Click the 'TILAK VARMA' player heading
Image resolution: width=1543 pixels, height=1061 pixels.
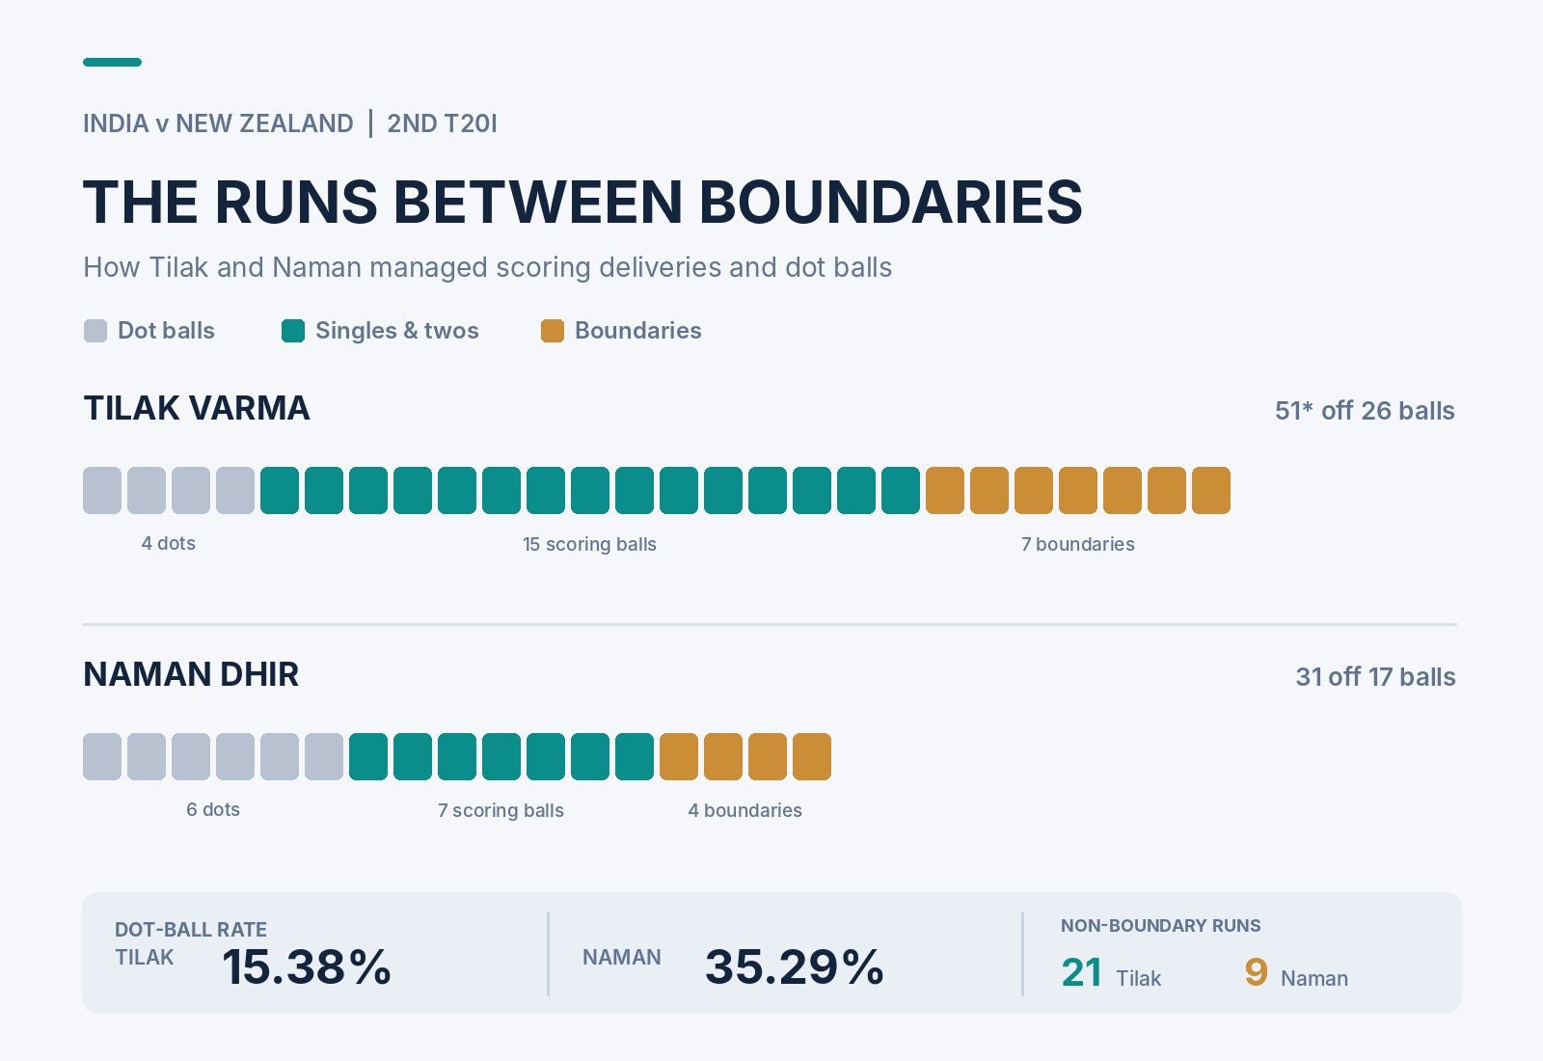(x=197, y=408)
